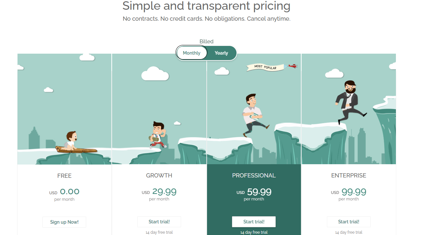
Task: Start trial for the ENTERPRISE plan
Action: [x=349, y=222]
